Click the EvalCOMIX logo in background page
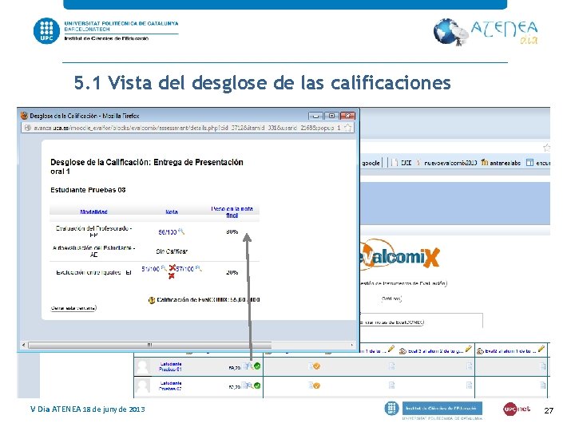The height and width of the screenshot is (431, 575). pos(400,255)
